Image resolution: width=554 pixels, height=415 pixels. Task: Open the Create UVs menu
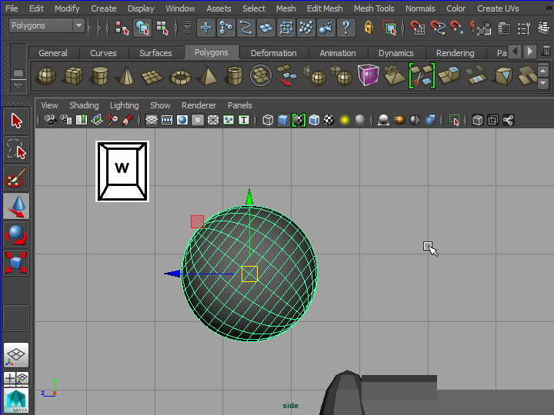tap(498, 8)
